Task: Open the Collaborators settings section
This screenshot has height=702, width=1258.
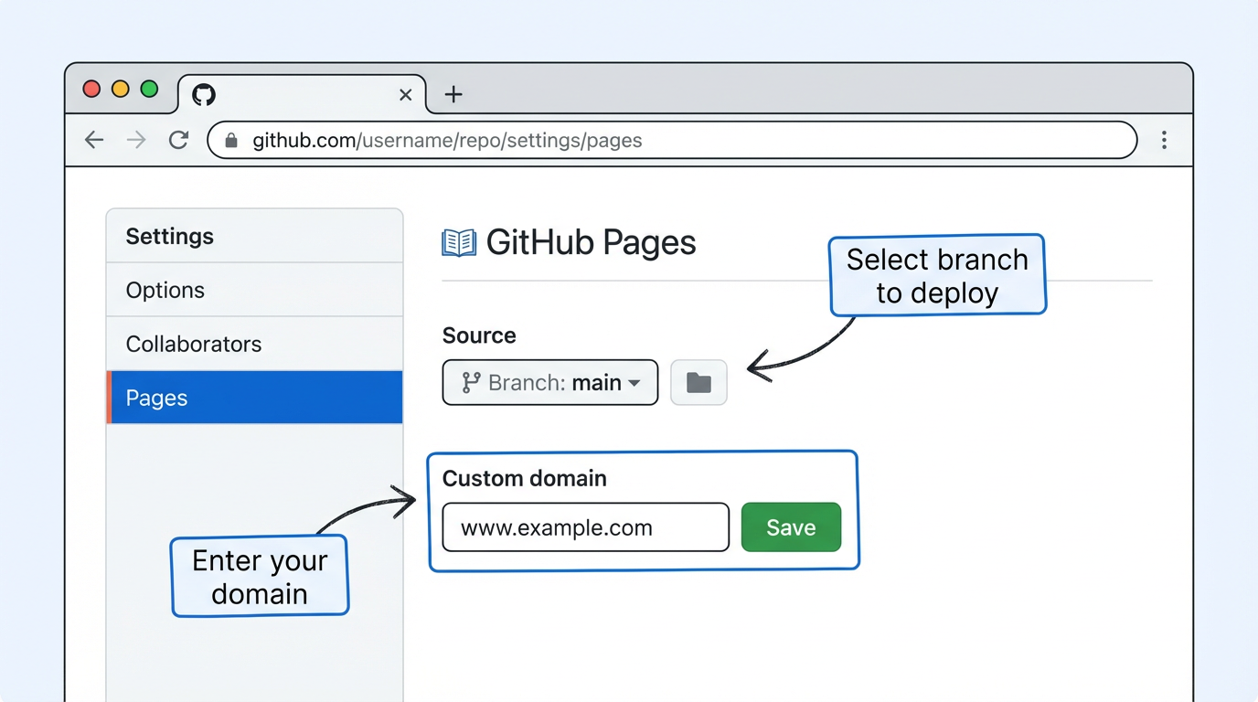Action: 194,344
